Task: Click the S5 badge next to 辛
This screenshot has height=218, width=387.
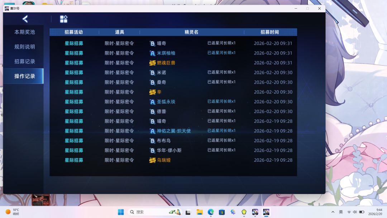Action: [152, 92]
